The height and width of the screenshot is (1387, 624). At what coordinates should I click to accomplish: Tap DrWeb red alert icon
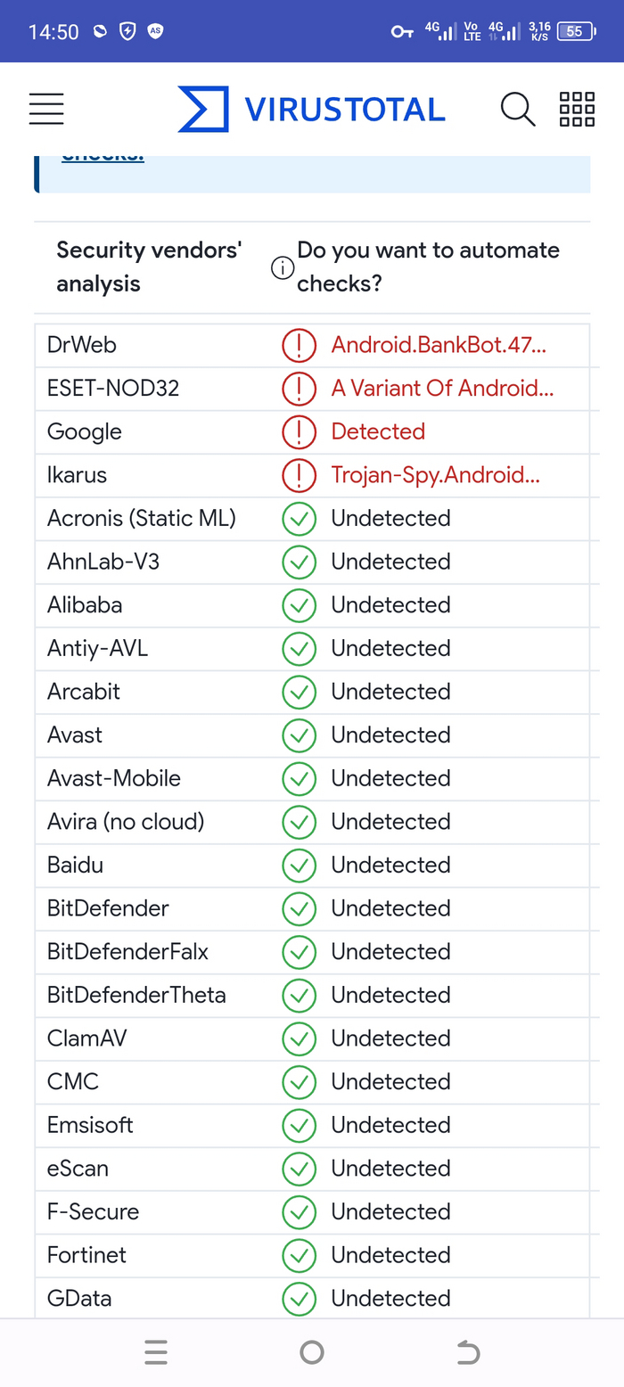point(299,345)
